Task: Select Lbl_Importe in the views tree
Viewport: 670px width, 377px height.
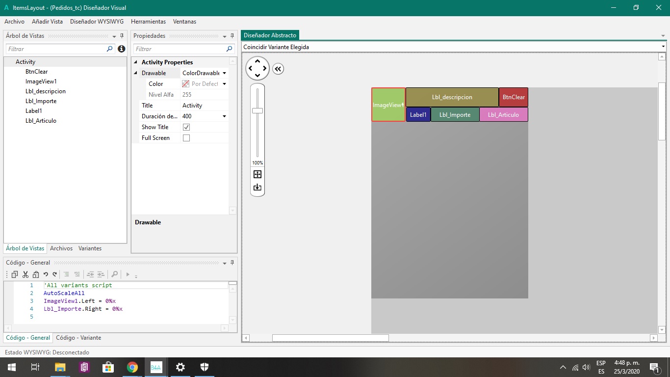Action: pos(41,101)
